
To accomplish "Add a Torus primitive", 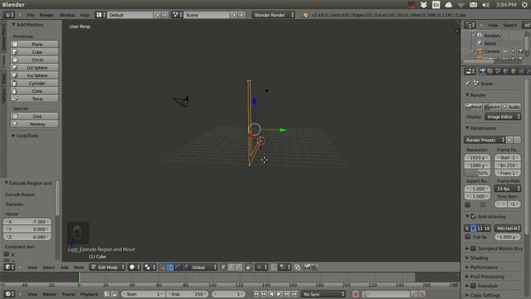I will pos(34,99).
